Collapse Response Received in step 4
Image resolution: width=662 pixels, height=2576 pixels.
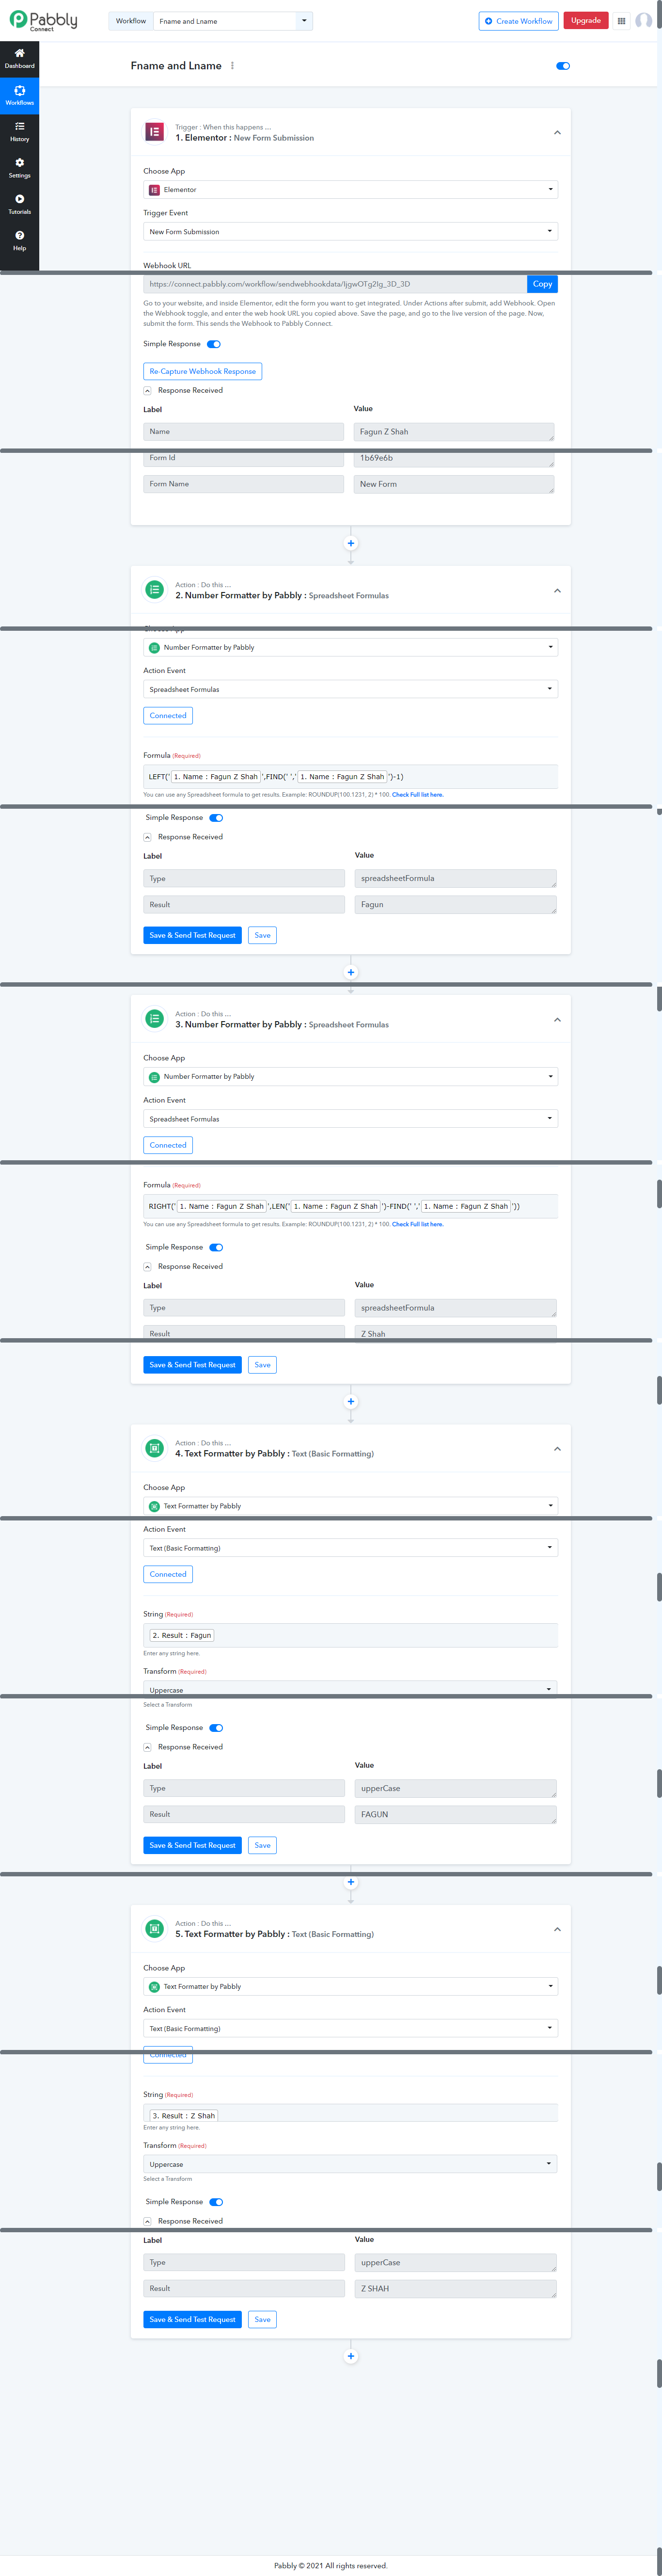(x=147, y=1747)
